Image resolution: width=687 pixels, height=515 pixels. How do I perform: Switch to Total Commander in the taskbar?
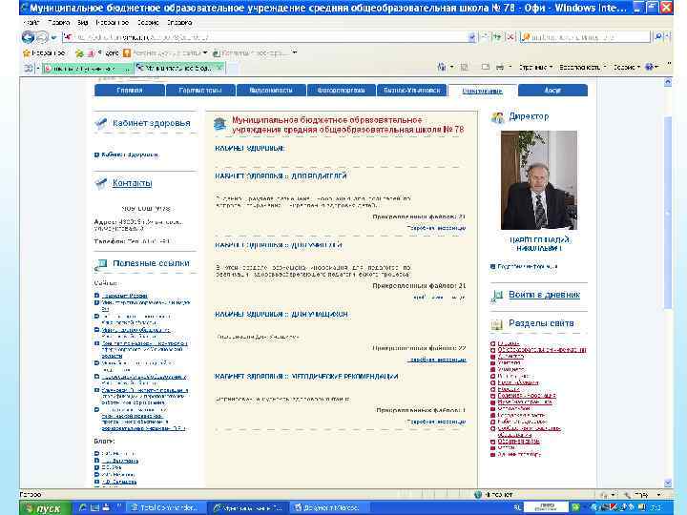(166, 508)
